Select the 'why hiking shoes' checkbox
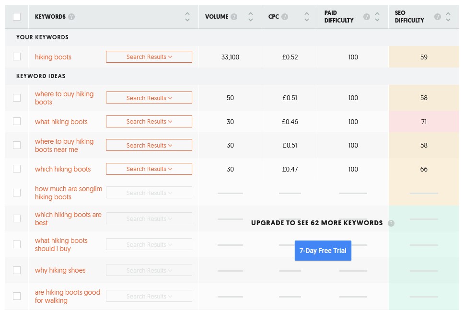The width and height of the screenshot is (464, 310). (x=17, y=270)
